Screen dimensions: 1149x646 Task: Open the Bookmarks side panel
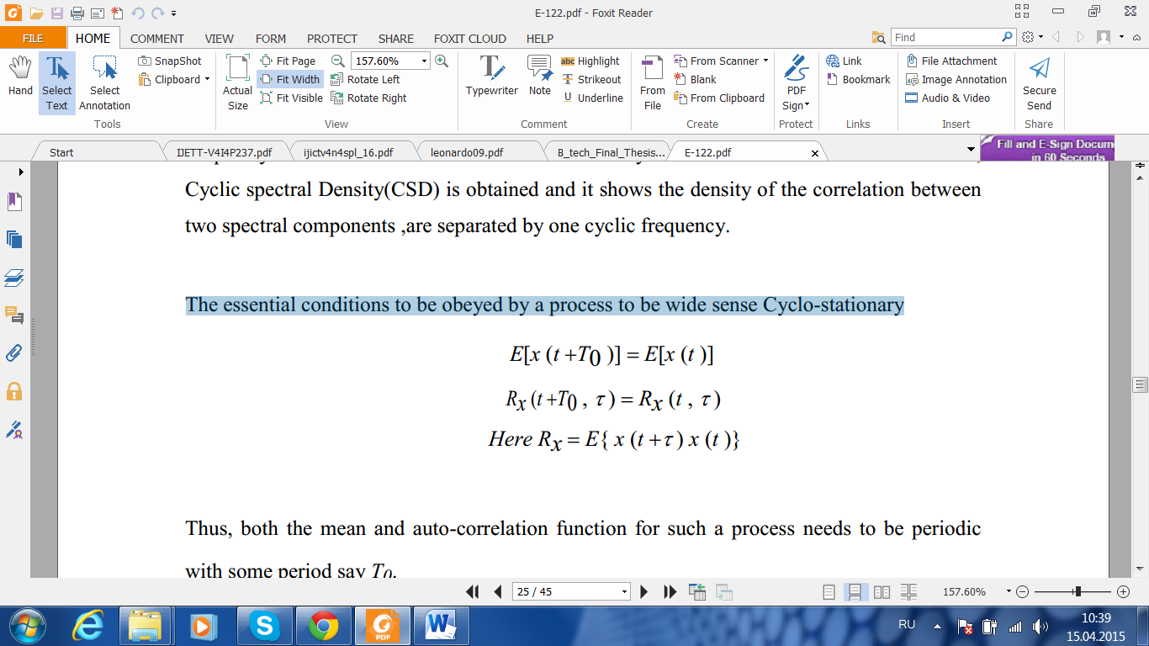pyautogui.click(x=14, y=202)
